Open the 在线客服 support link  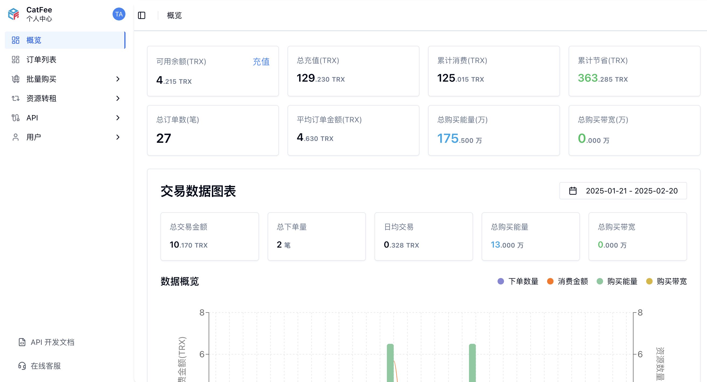[x=40, y=366]
